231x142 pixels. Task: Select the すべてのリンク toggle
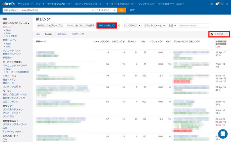point(107,25)
